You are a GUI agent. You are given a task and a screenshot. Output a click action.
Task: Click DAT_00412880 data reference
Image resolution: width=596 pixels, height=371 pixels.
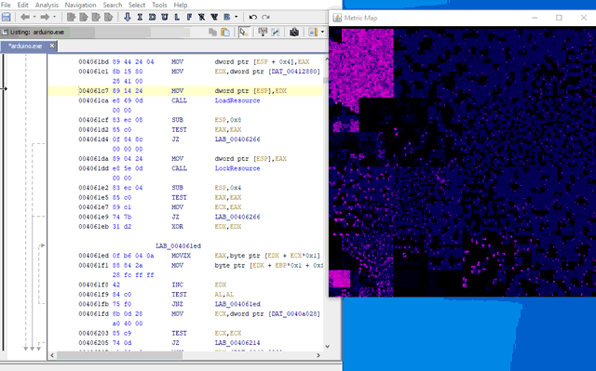[294, 72]
